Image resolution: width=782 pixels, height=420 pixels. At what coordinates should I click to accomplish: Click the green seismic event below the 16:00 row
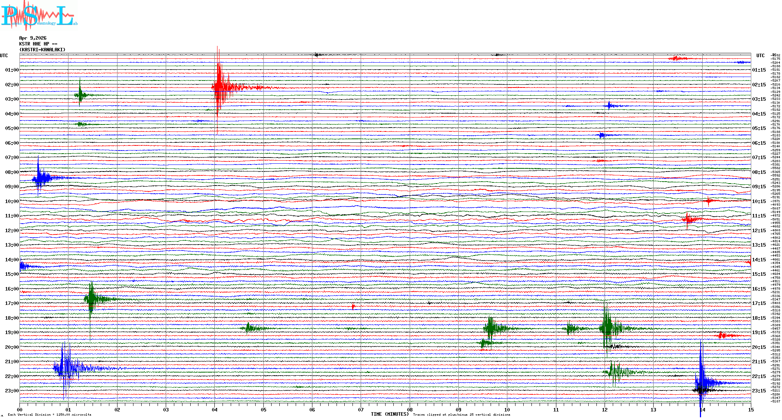(x=92, y=299)
